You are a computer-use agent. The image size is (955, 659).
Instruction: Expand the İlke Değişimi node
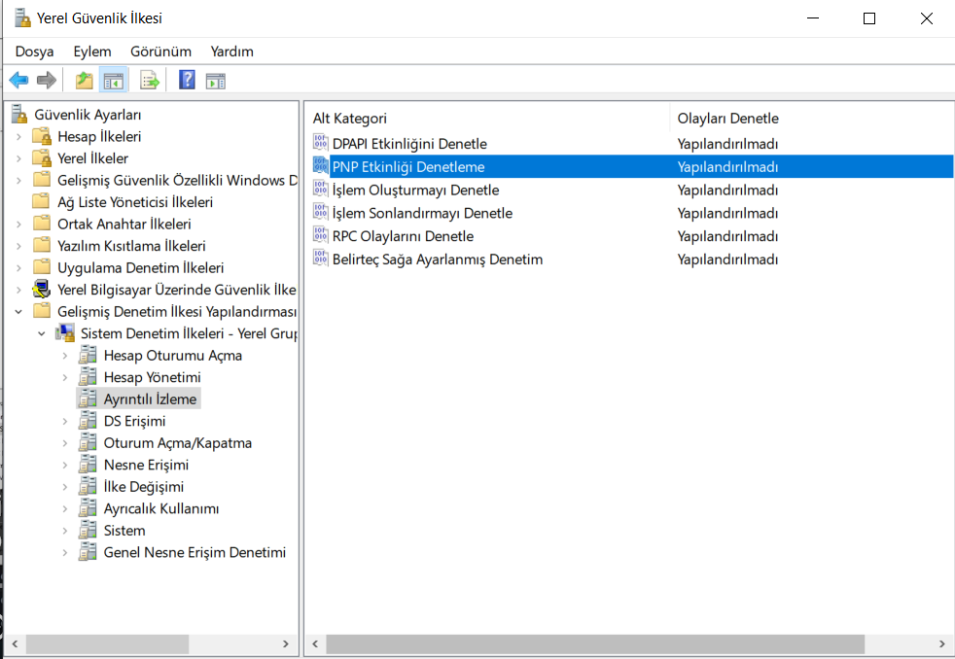64,487
